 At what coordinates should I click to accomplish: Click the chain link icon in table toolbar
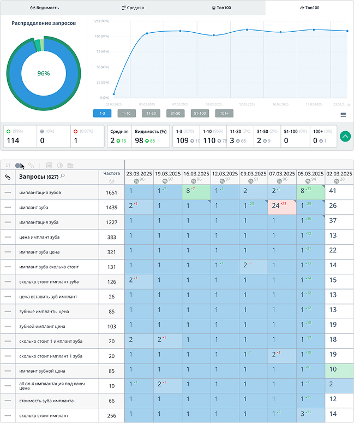[x=31, y=165]
